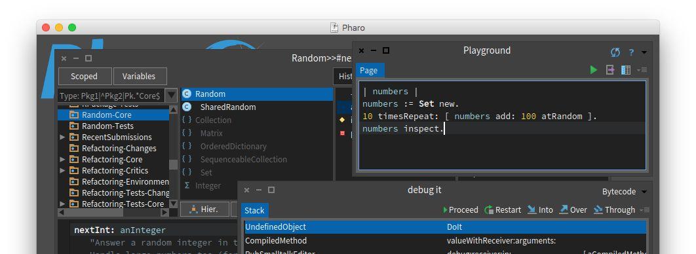Select the Random class in the class list

point(257,94)
